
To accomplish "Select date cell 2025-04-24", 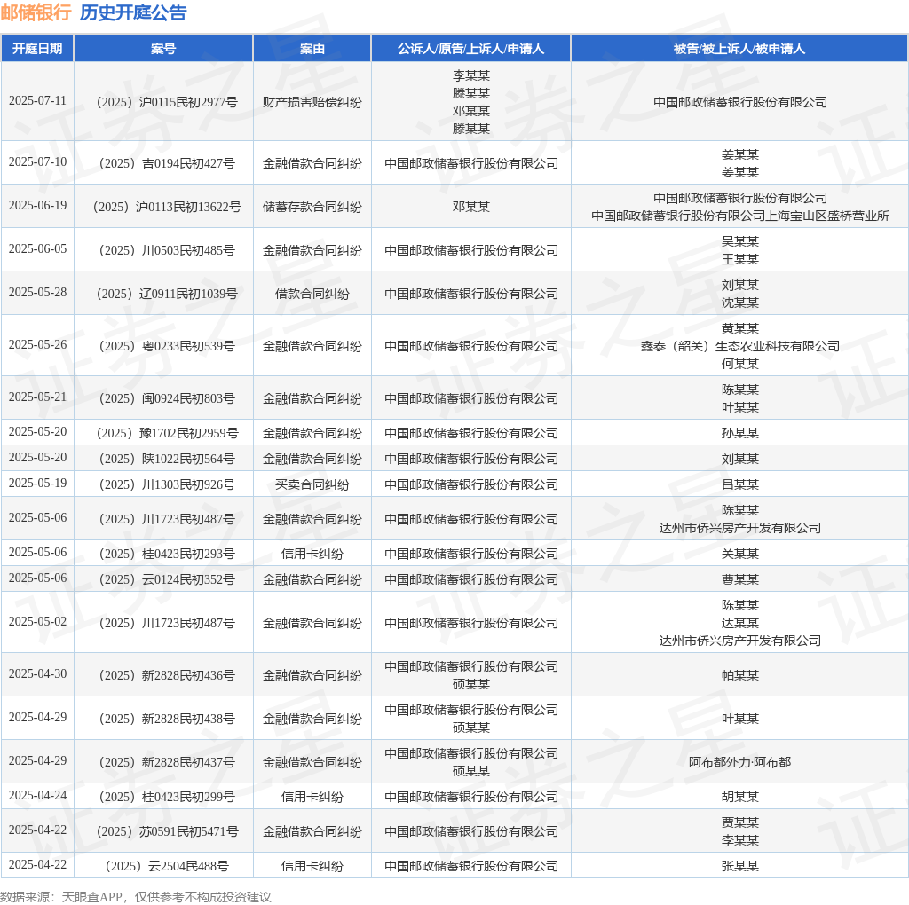I will tap(37, 796).
